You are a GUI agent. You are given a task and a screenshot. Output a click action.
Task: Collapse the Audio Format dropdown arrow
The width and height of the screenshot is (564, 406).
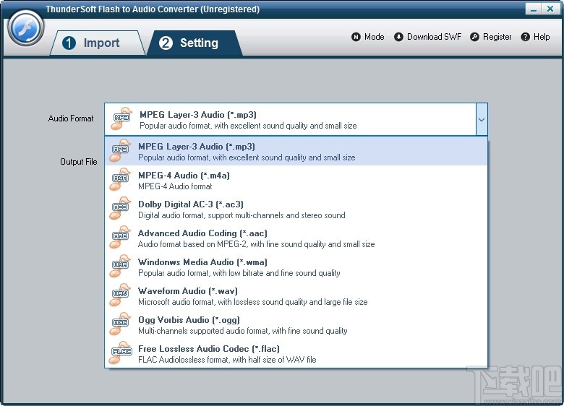point(482,119)
